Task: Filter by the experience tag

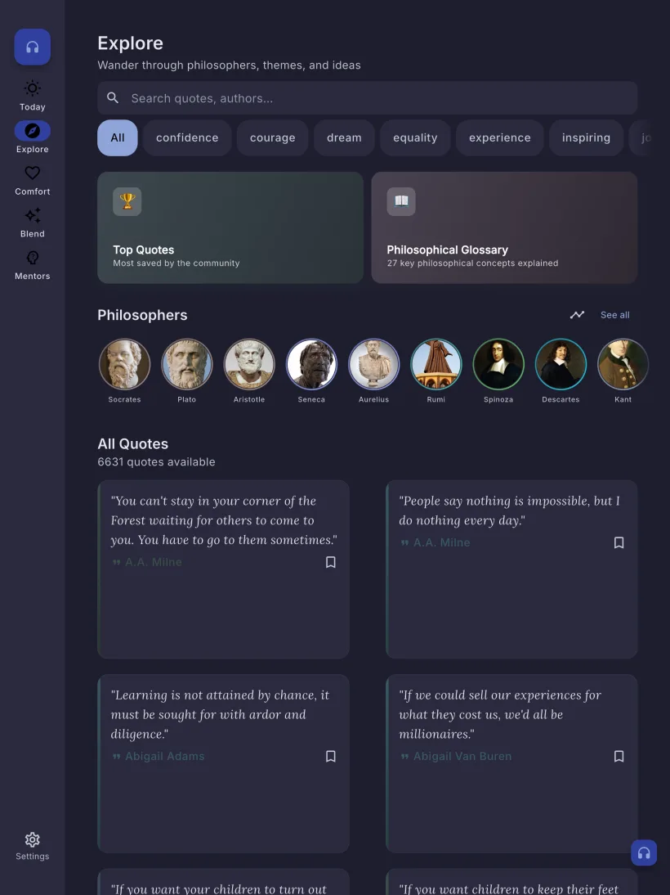Action: [x=499, y=137]
